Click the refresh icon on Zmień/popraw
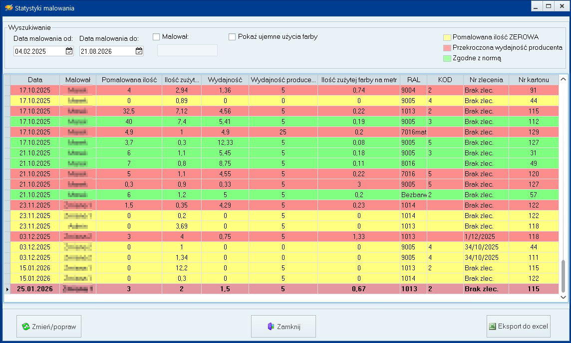The image size is (571, 343). 25,327
